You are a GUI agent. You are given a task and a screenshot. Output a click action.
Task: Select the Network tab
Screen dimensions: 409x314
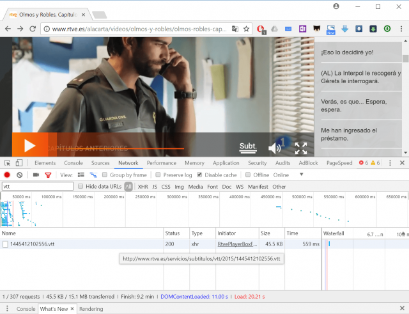[x=128, y=163]
